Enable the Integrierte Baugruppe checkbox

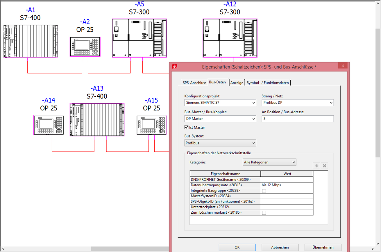click(x=264, y=191)
